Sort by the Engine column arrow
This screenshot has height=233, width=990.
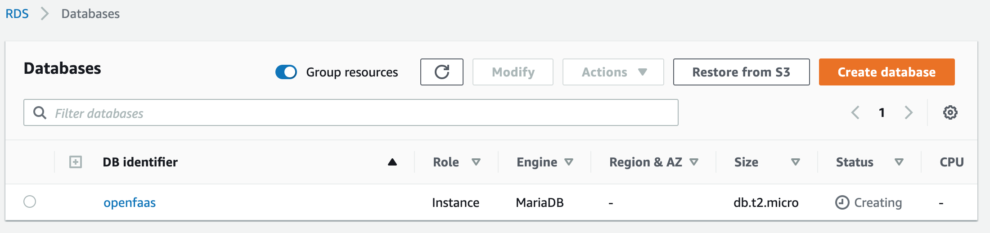point(569,162)
